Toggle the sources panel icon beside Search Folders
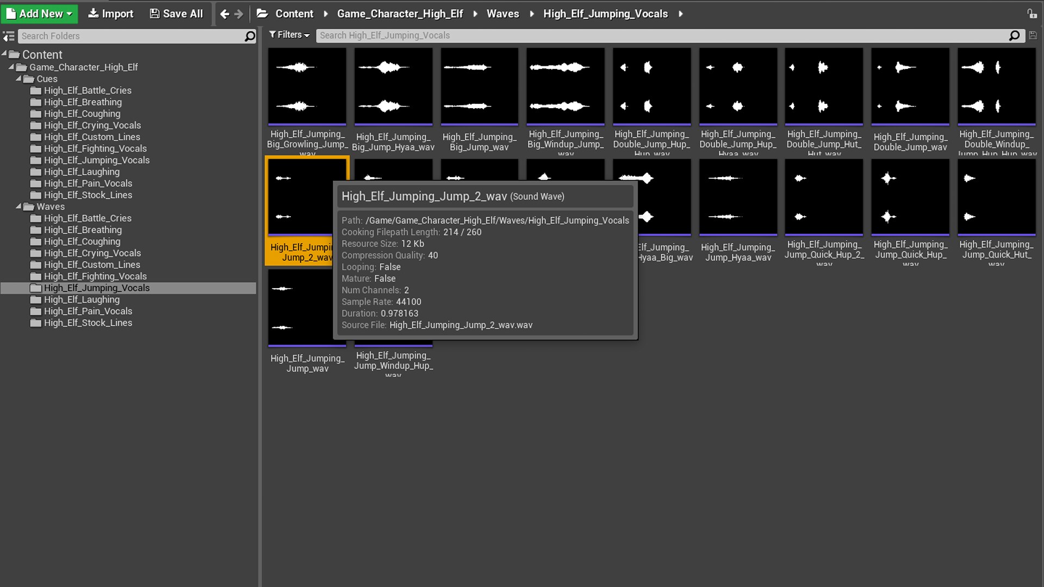The image size is (1044, 587). point(9,36)
